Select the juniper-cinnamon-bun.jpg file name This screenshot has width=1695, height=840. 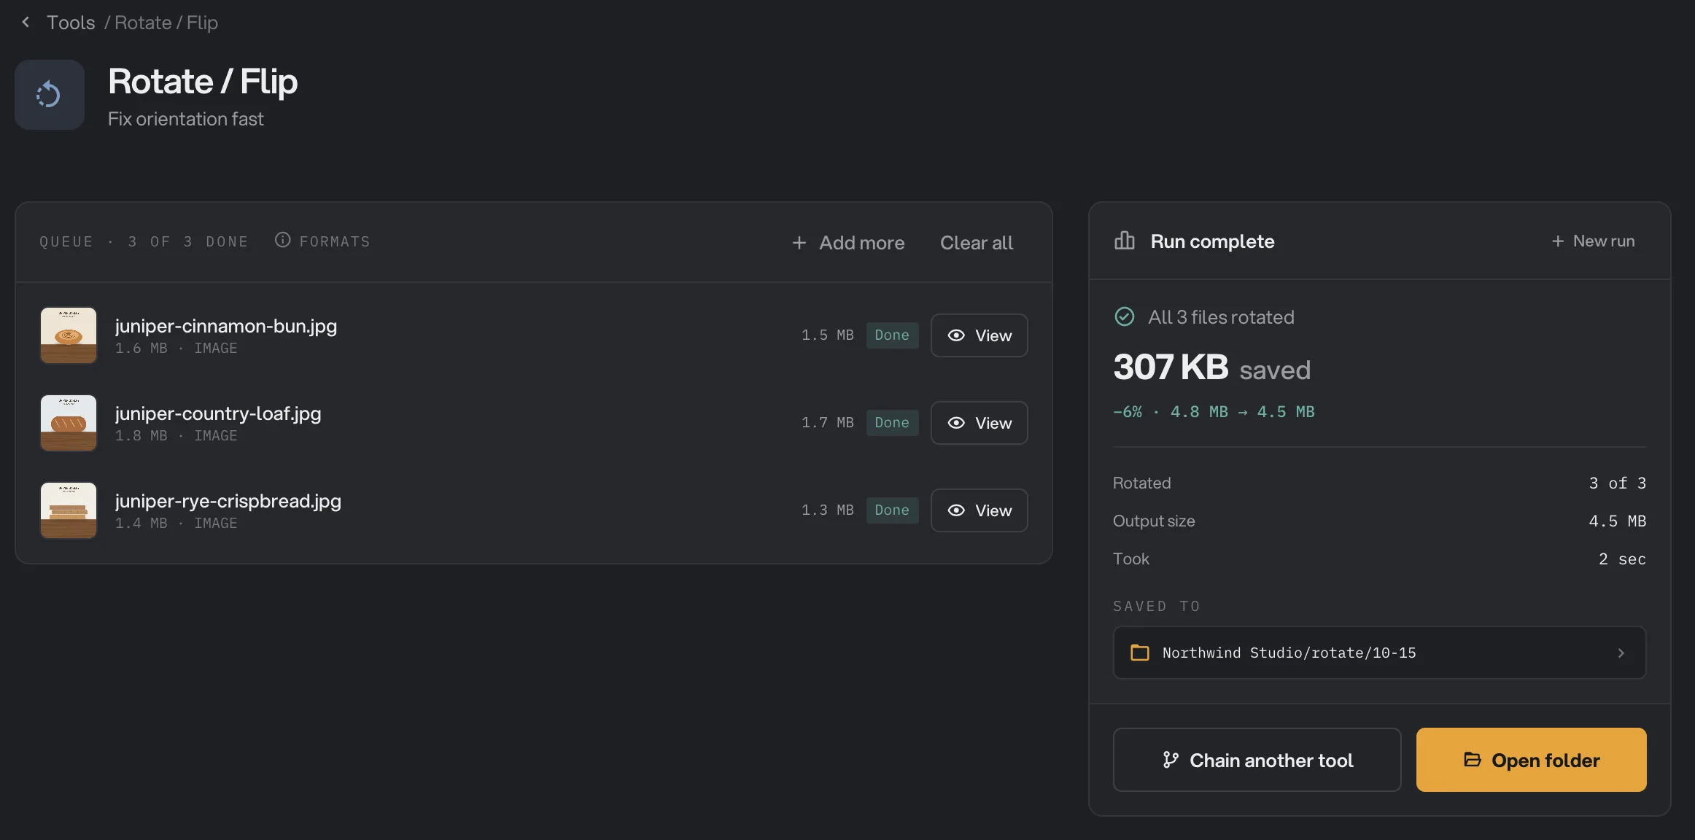click(226, 326)
